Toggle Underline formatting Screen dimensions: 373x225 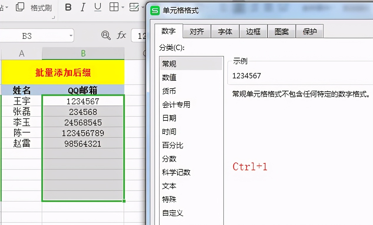tap(98, 7)
